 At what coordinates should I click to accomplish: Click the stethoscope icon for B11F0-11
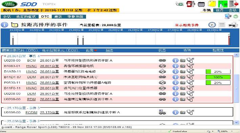(190, 88)
